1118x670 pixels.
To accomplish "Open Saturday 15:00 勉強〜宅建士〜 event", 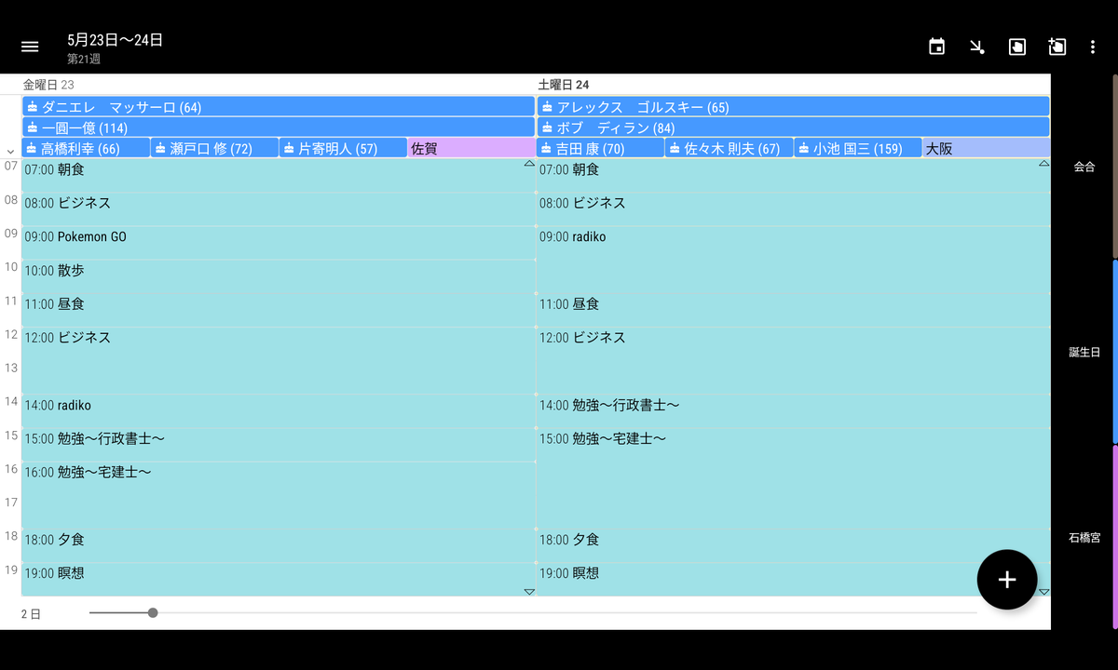I will (794, 477).
